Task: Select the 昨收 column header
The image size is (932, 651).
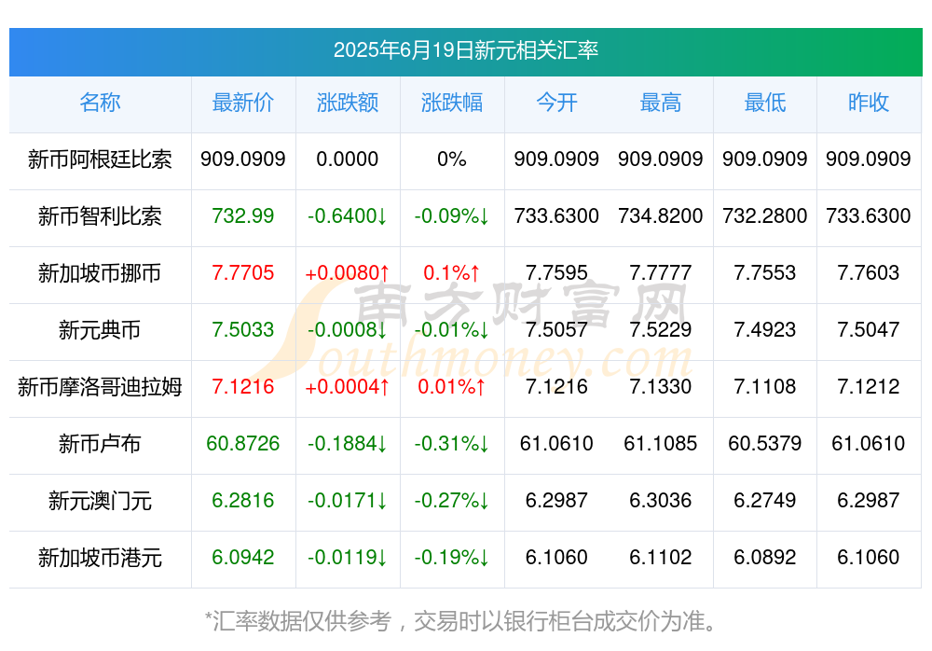Action: click(x=869, y=103)
